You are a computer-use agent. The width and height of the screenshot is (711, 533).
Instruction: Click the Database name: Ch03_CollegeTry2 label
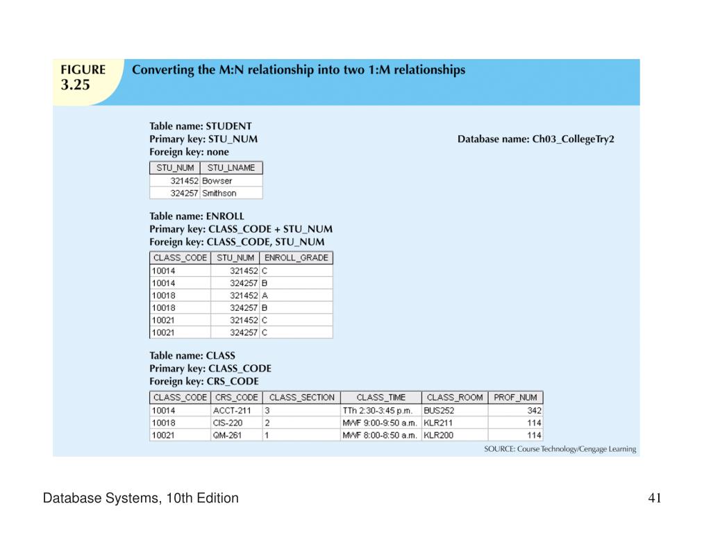click(x=535, y=139)
